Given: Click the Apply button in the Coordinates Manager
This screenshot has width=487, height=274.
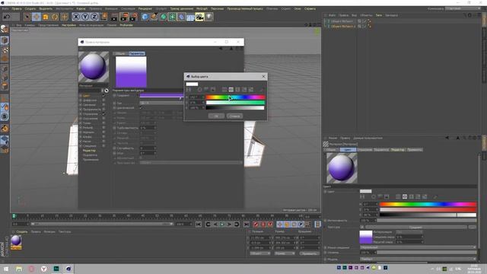Looking at the screenshot, I should (x=310, y=253).
